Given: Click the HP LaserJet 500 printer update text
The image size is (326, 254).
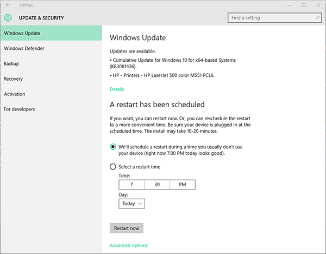Looking at the screenshot, I should [x=162, y=75].
